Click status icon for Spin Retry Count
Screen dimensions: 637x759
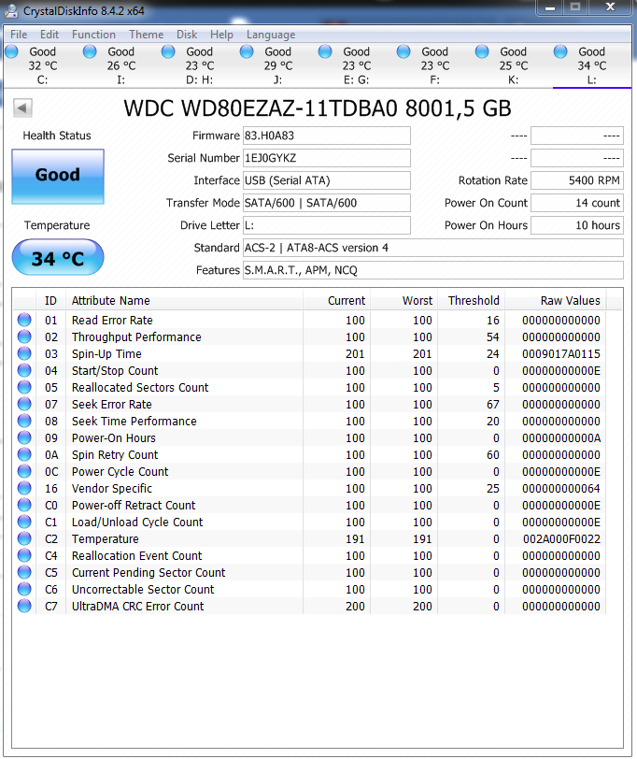[24, 454]
